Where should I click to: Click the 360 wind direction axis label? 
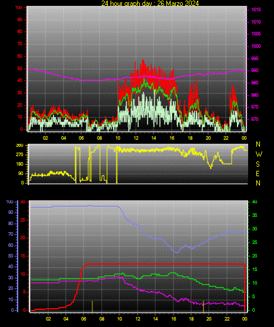point(19,146)
